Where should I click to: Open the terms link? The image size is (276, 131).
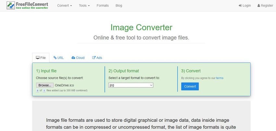[220, 78]
